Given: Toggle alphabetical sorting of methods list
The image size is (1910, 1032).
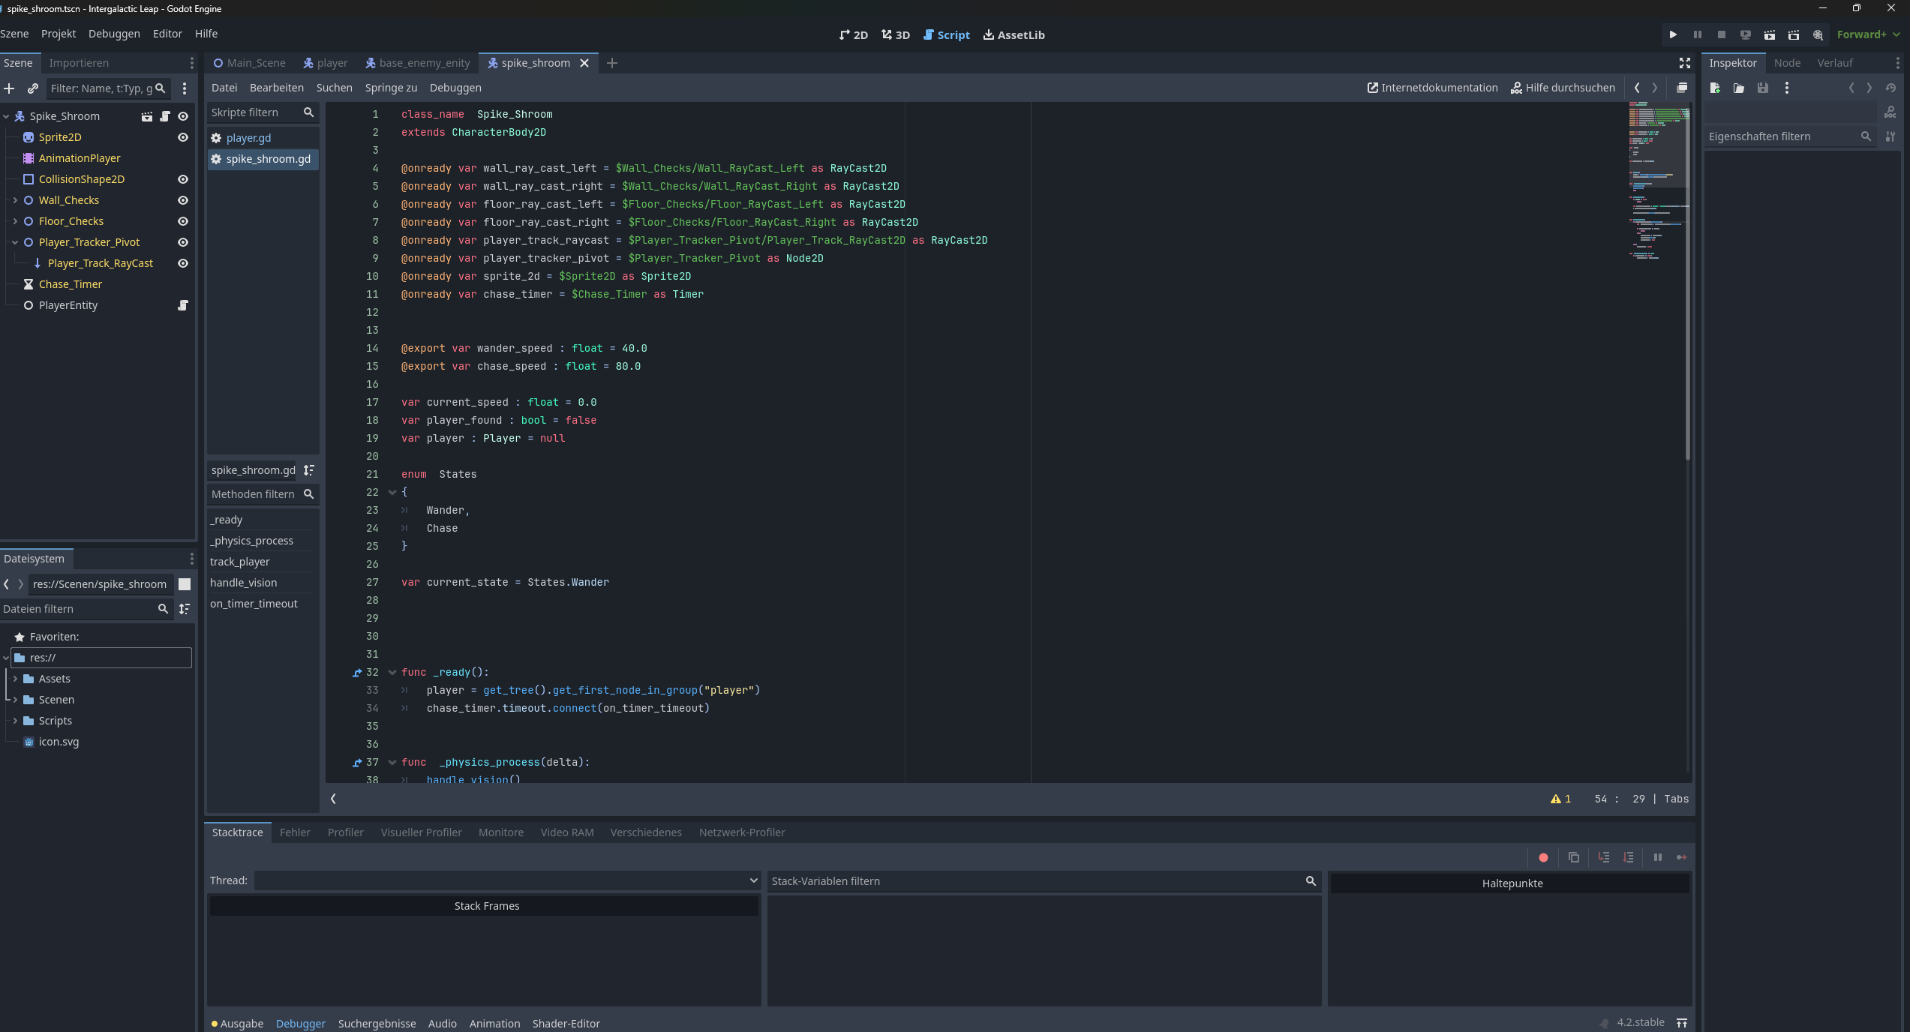Looking at the screenshot, I should (x=308, y=470).
